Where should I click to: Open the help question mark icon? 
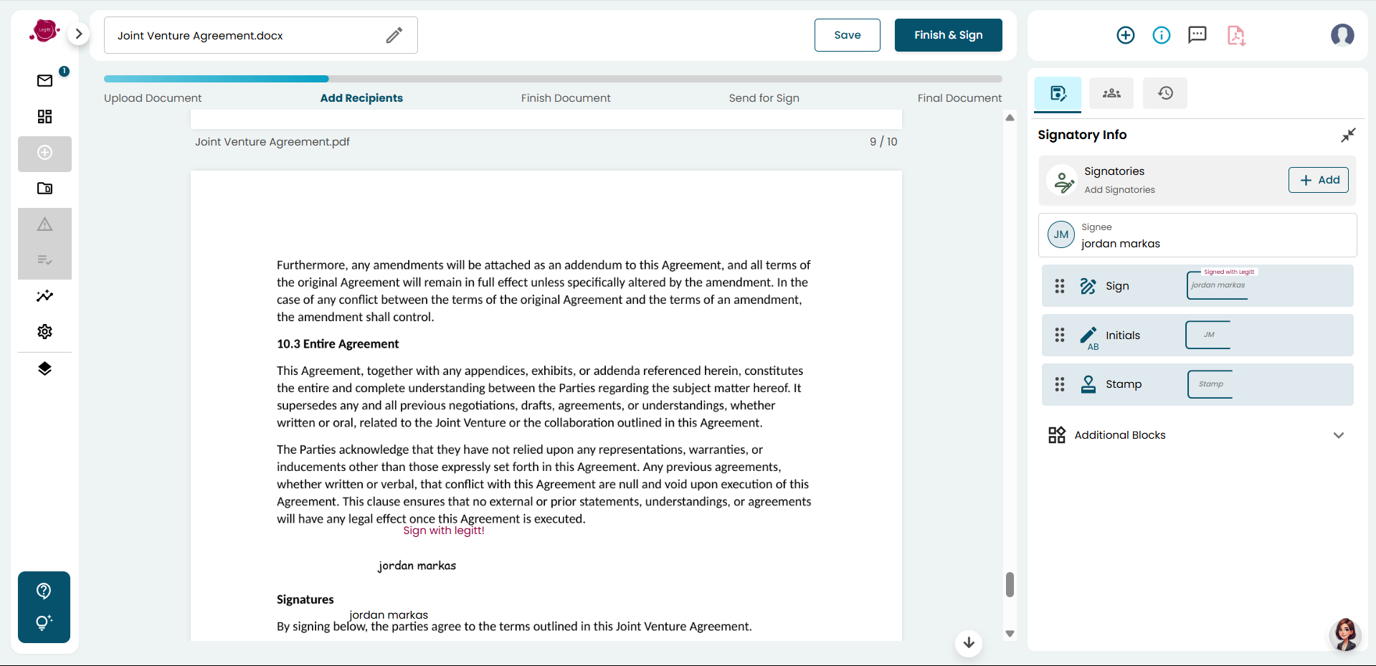click(44, 591)
